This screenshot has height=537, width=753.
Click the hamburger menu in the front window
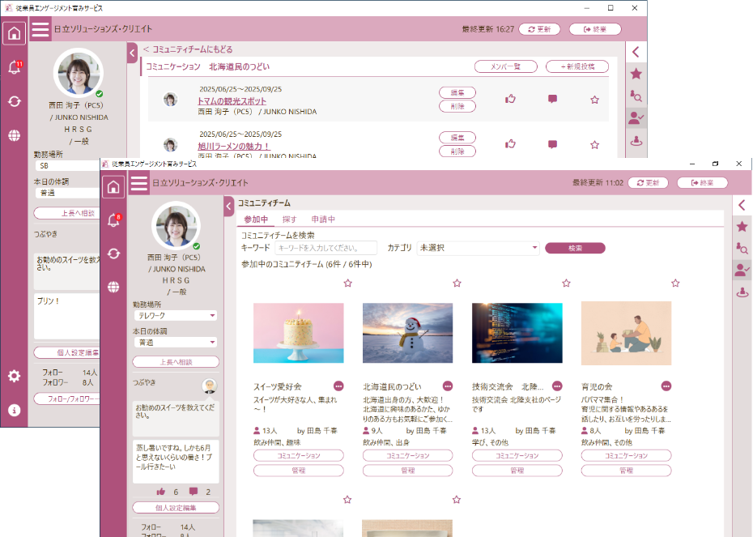coord(138,183)
